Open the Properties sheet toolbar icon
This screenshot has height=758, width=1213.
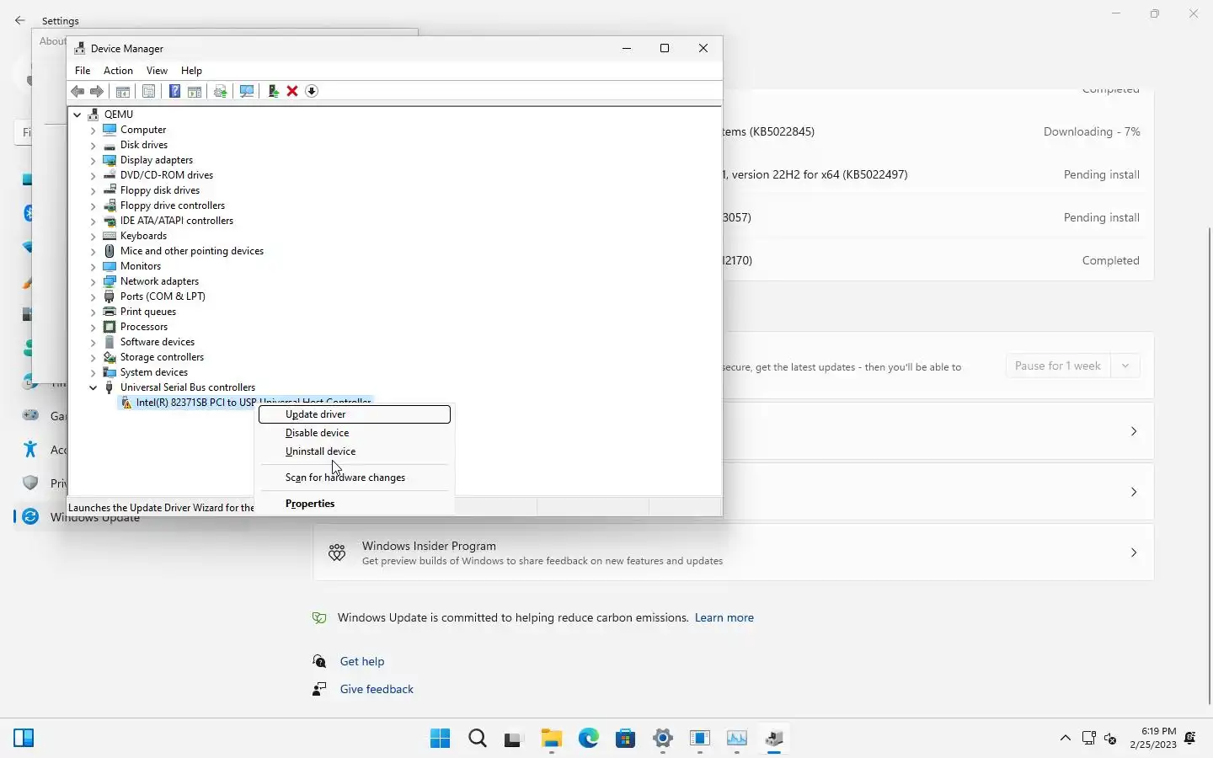[x=148, y=91]
